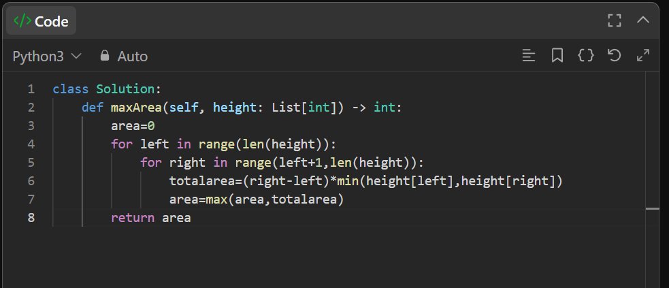The height and width of the screenshot is (288, 669).
Task: Click line number 5 in gutter
Action: (31, 163)
